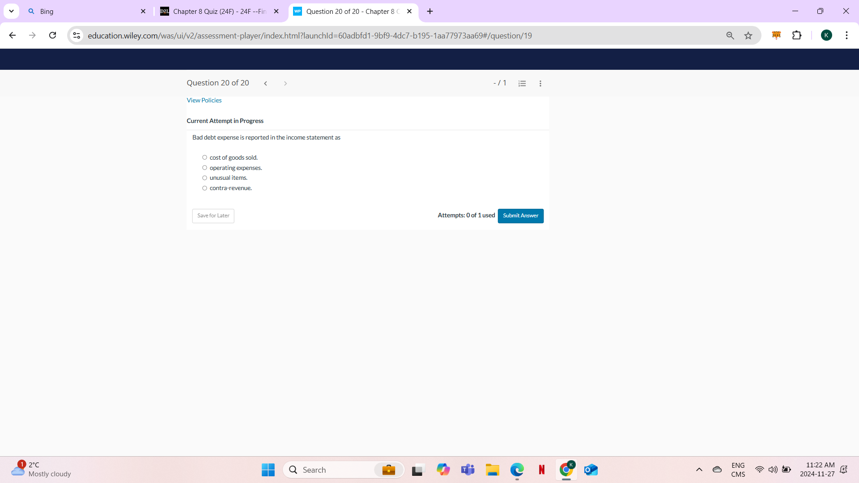Select the contra-revenue answer option
This screenshot has height=483, width=859.
(204, 188)
